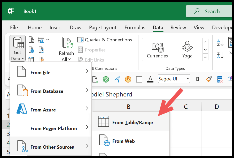Click the From Picture icon
This screenshot has width=234, height=158.
(x=41, y=39)
